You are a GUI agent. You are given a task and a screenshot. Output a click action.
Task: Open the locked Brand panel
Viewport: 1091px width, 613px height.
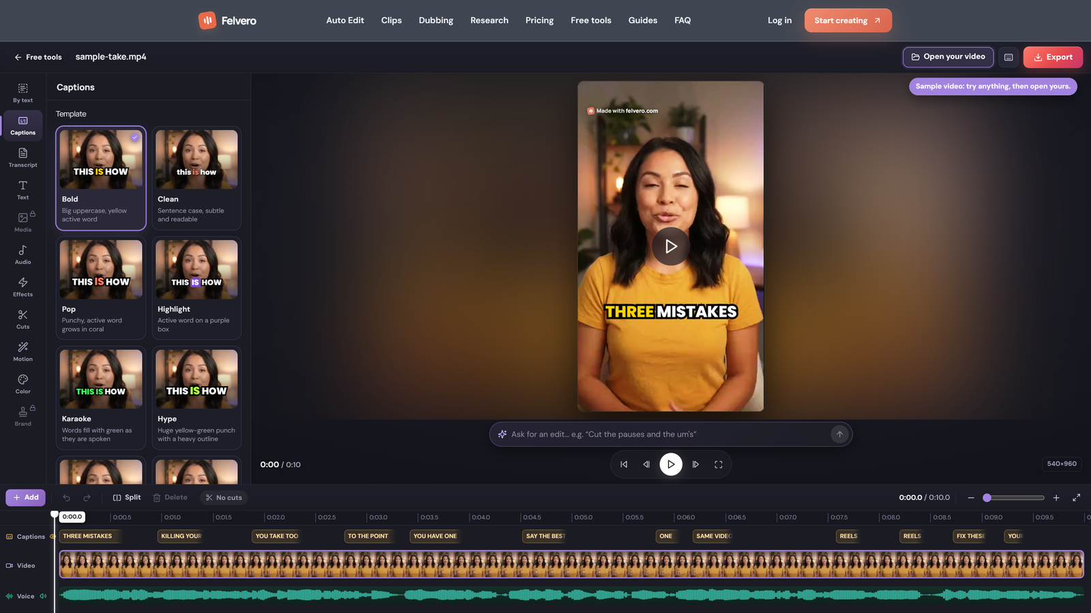(23, 417)
